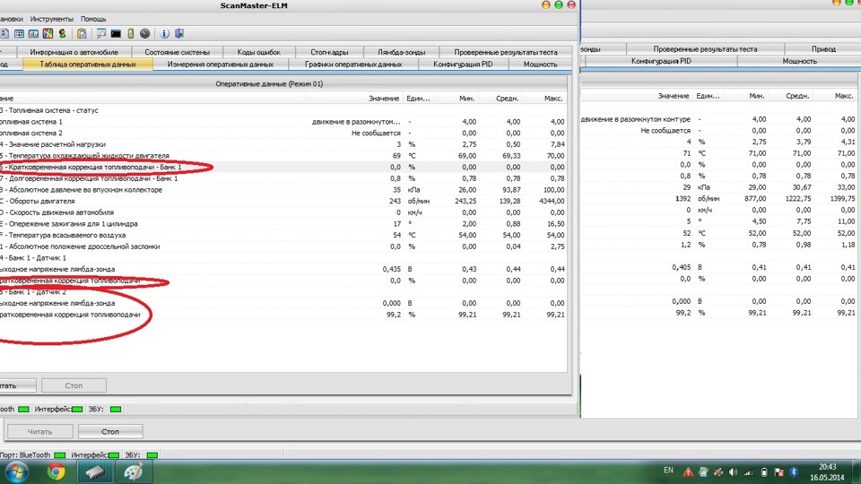Open the bar chart graphs toolbar icon

click(x=33, y=33)
